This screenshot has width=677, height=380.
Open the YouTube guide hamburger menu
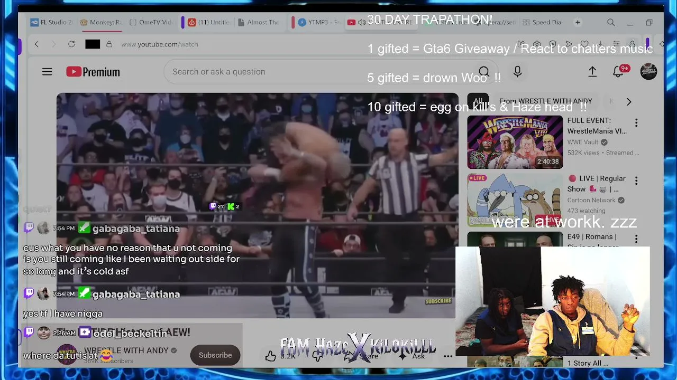tap(47, 72)
